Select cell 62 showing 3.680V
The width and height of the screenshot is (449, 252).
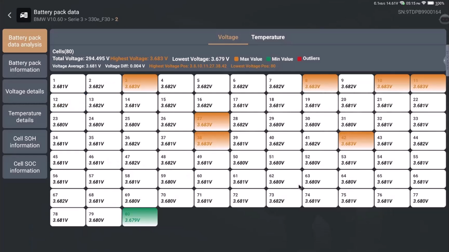(284, 179)
